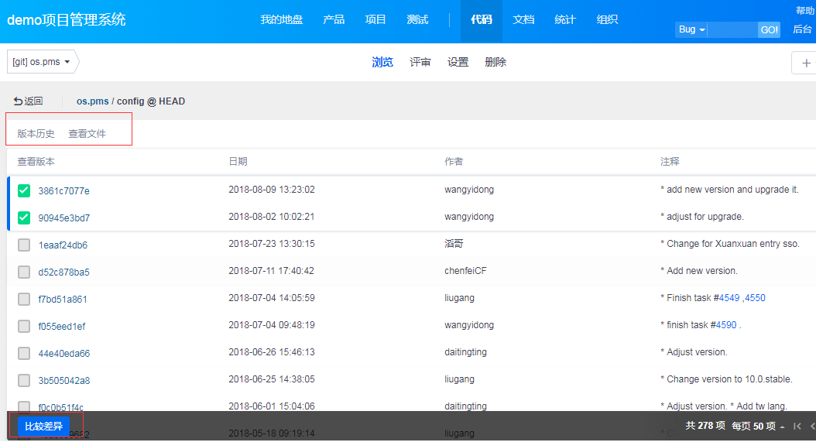Image resolution: width=816 pixels, height=442 pixels.
Task: Open the 后台 link
Action: [x=802, y=29]
